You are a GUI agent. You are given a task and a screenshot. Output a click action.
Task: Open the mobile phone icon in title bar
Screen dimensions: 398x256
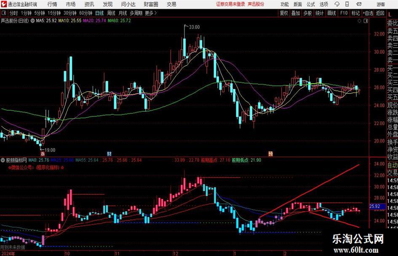click(x=347, y=4)
